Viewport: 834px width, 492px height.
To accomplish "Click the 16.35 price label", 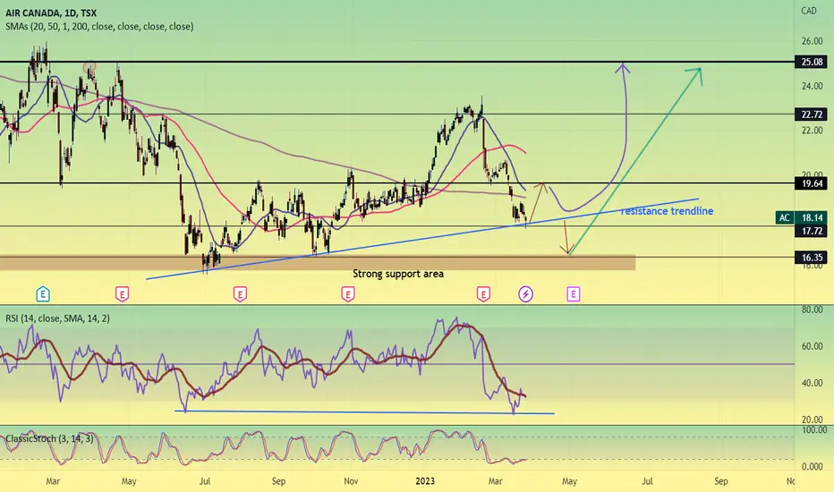I will [x=811, y=258].
